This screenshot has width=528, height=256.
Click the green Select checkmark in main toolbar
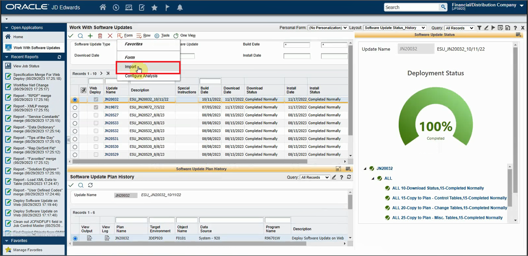[71, 36]
